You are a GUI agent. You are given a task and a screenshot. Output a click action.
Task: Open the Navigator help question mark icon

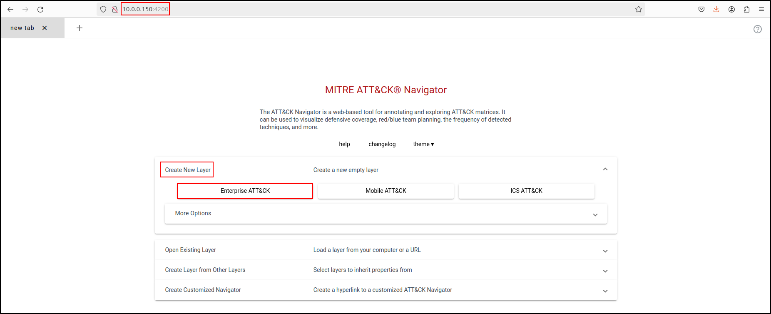coord(758,29)
